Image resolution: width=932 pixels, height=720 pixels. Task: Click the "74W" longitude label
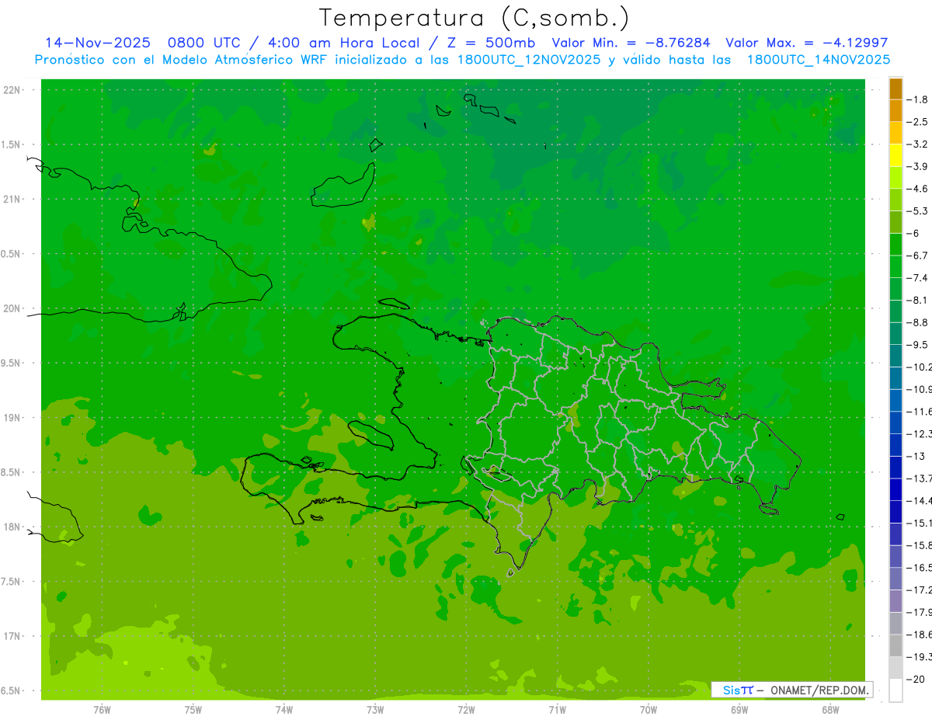pyautogui.click(x=283, y=709)
